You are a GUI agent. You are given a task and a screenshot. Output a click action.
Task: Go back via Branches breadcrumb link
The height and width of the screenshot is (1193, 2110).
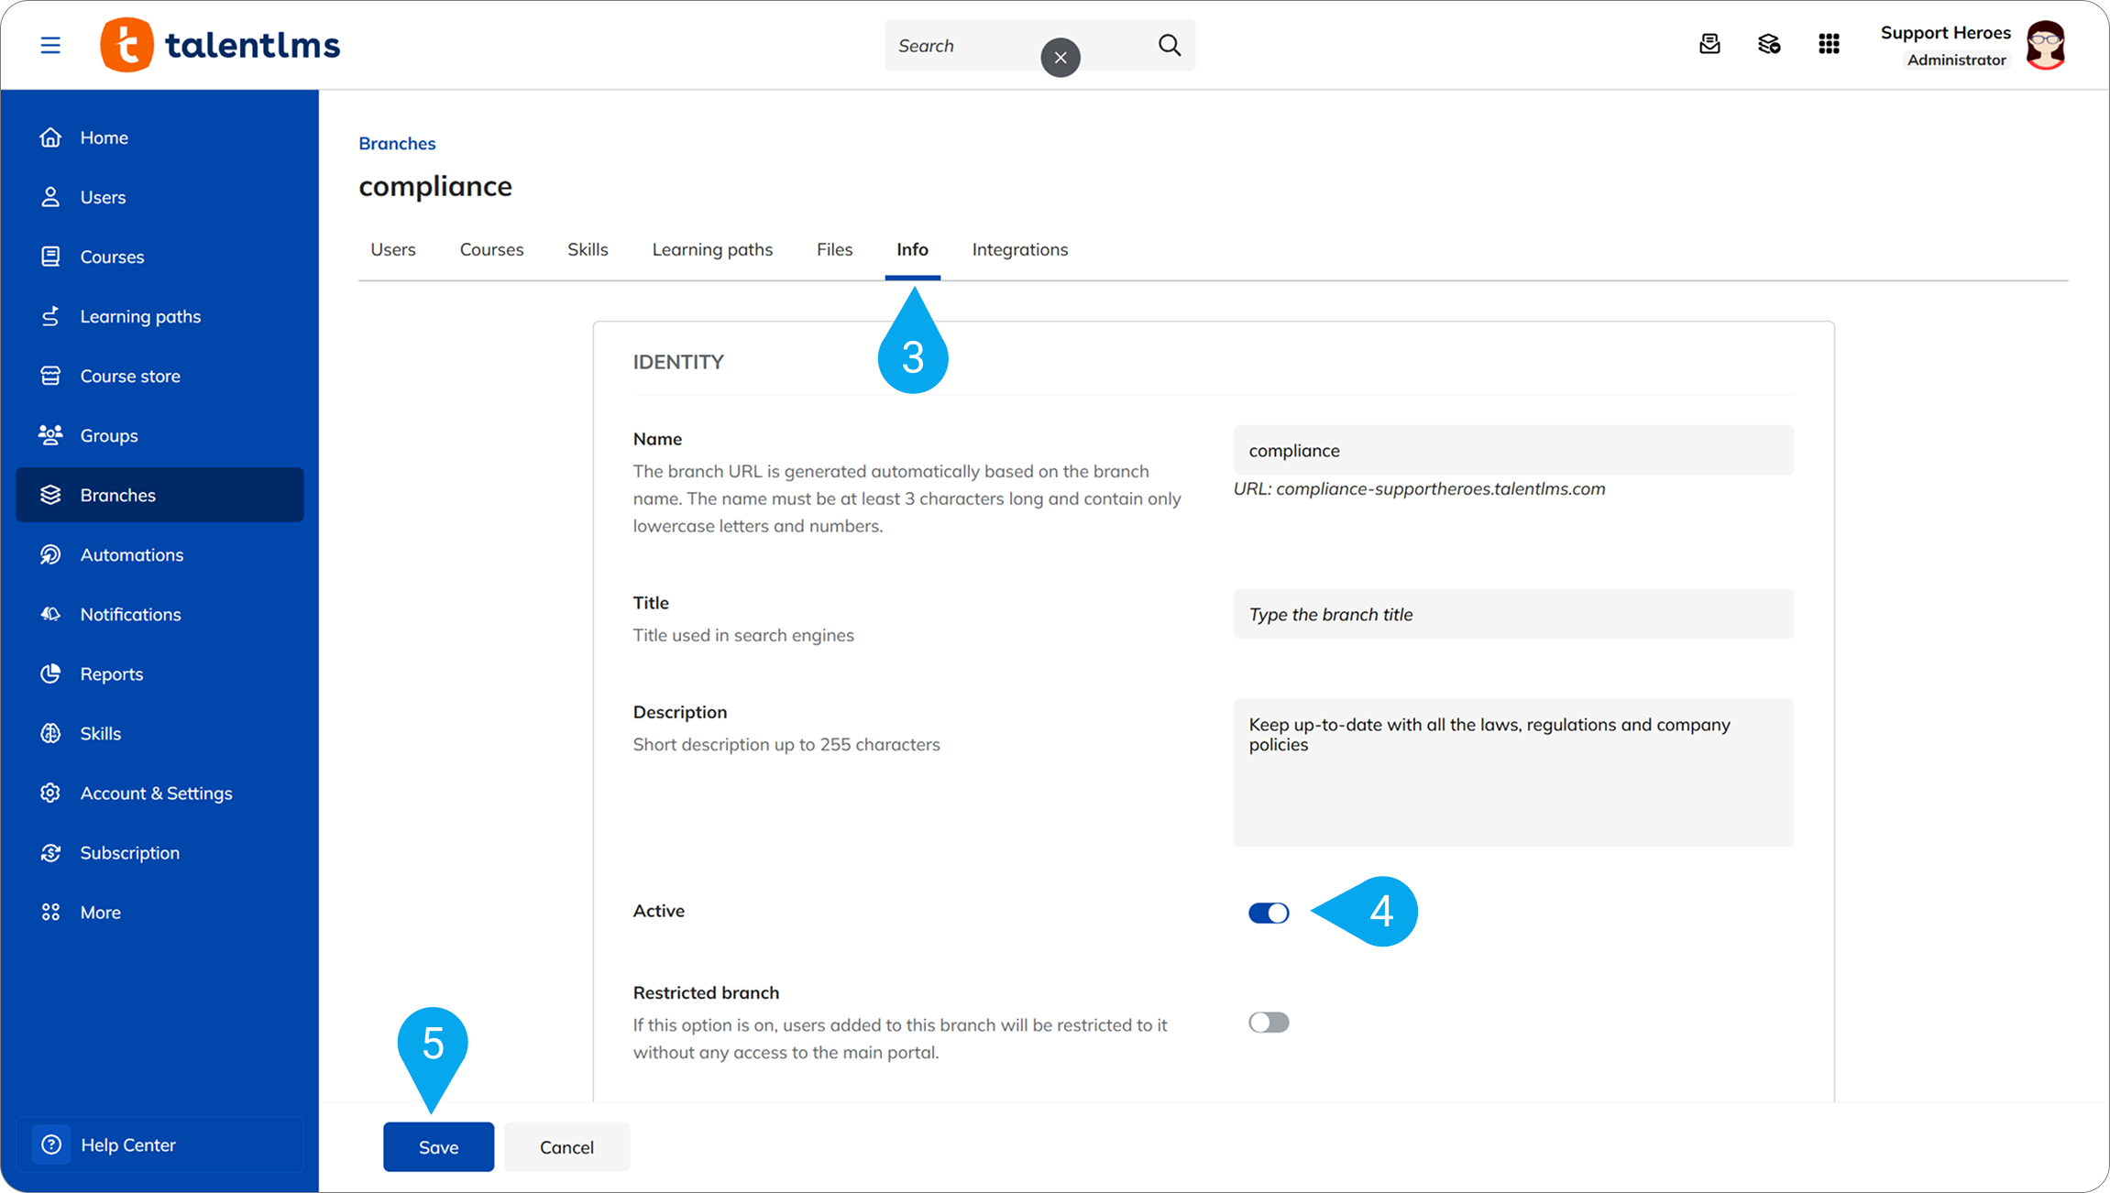397,143
